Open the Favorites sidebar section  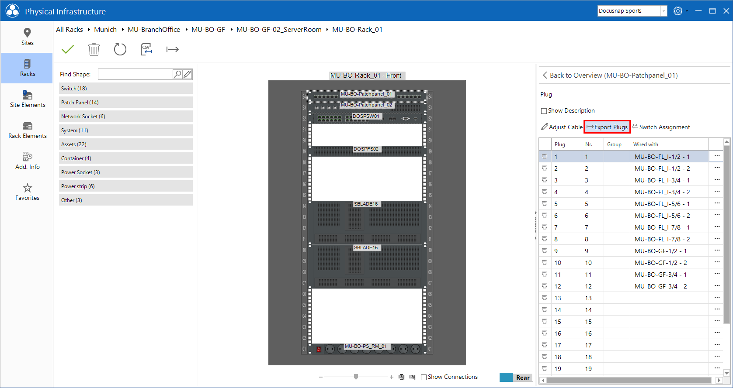(x=28, y=192)
